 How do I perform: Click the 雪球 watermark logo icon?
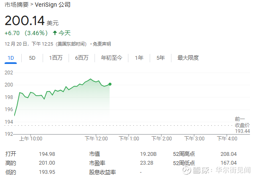[186, 170]
